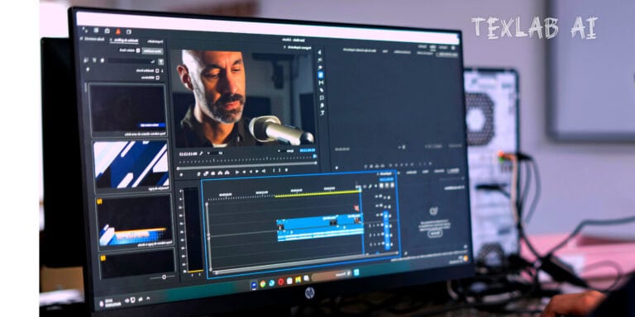Click the red circular app icon on taskbar
The image size is (635, 317).
280,282
